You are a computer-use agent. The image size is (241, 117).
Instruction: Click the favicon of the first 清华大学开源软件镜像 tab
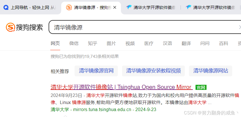click(129, 7)
